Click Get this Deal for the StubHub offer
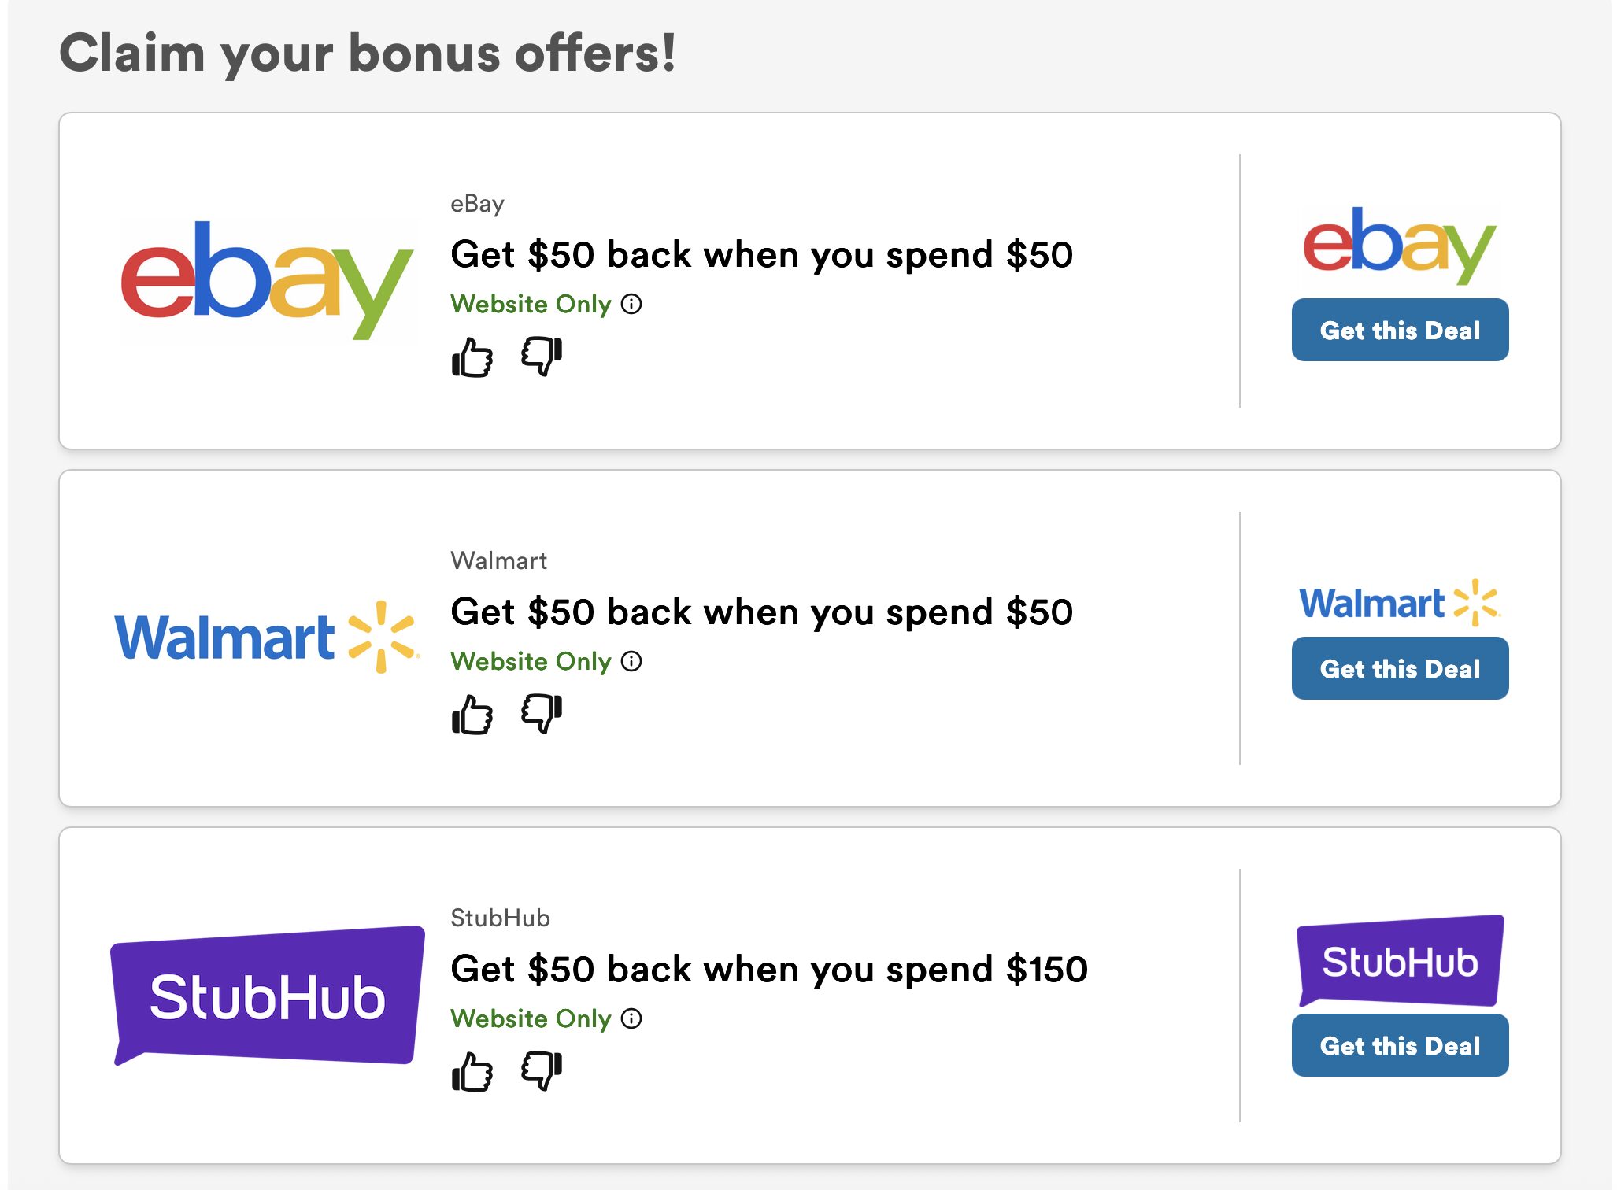The width and height of the screenshot is (1617, 1190). [x=1400, y=1045]
